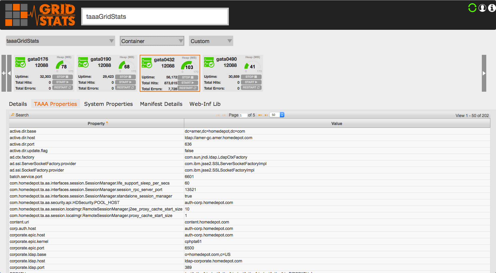496x273 pixels.
Task: Stop the gata0176 server
Action: pos(63,77)
